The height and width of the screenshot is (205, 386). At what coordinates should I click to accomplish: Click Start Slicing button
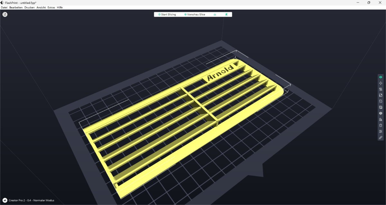[167, 14]
